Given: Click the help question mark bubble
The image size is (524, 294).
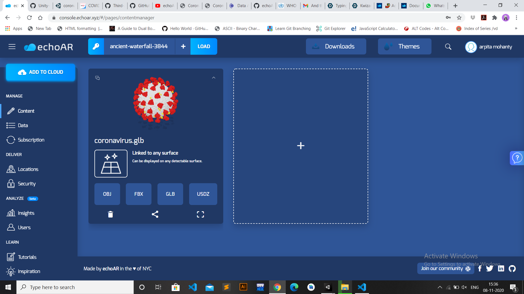Looking at the screenshot, I should tap(517, 158).
